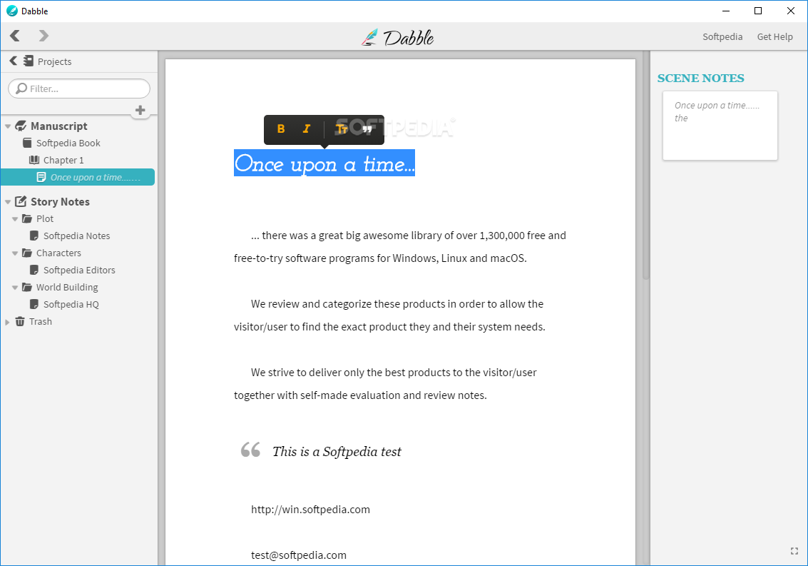
Task: Collapse the Characters folder
Action: (15, 253)
